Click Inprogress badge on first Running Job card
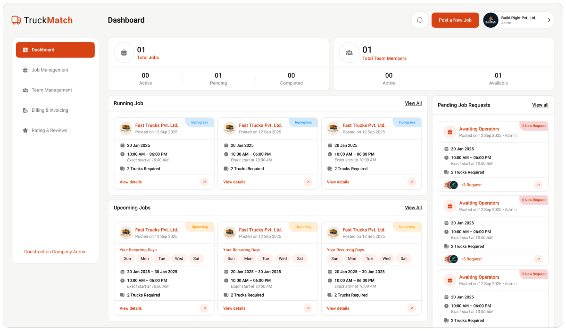 (x=200, y=122)
